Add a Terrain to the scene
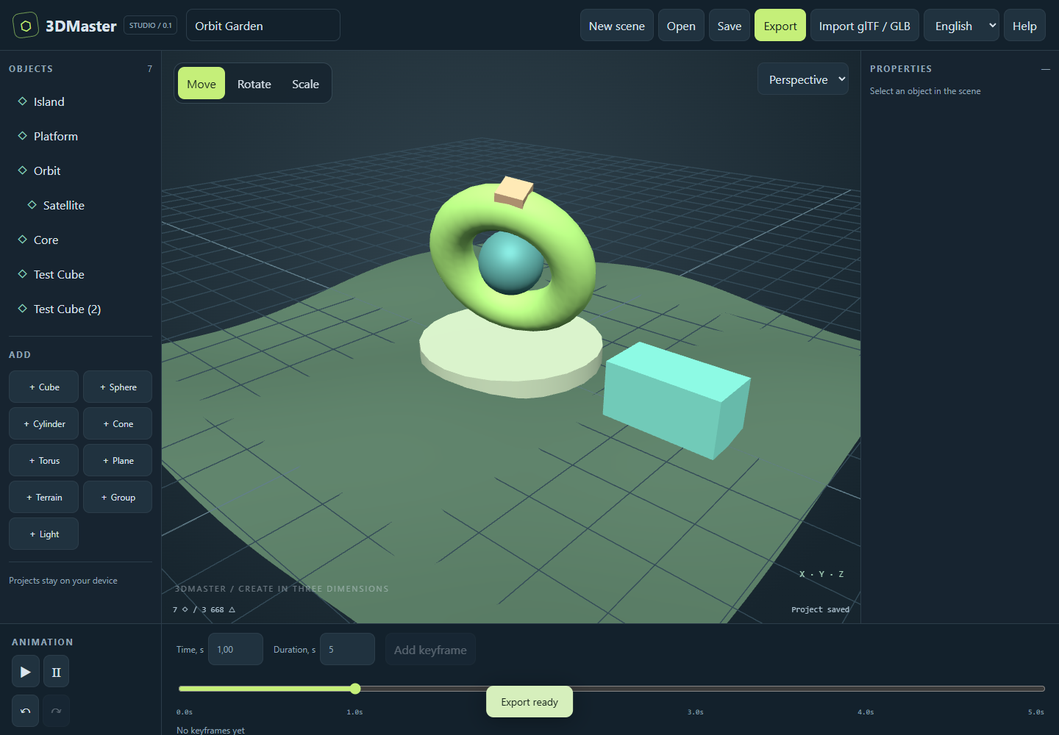1059x735 pixels. tap(43, 497)
